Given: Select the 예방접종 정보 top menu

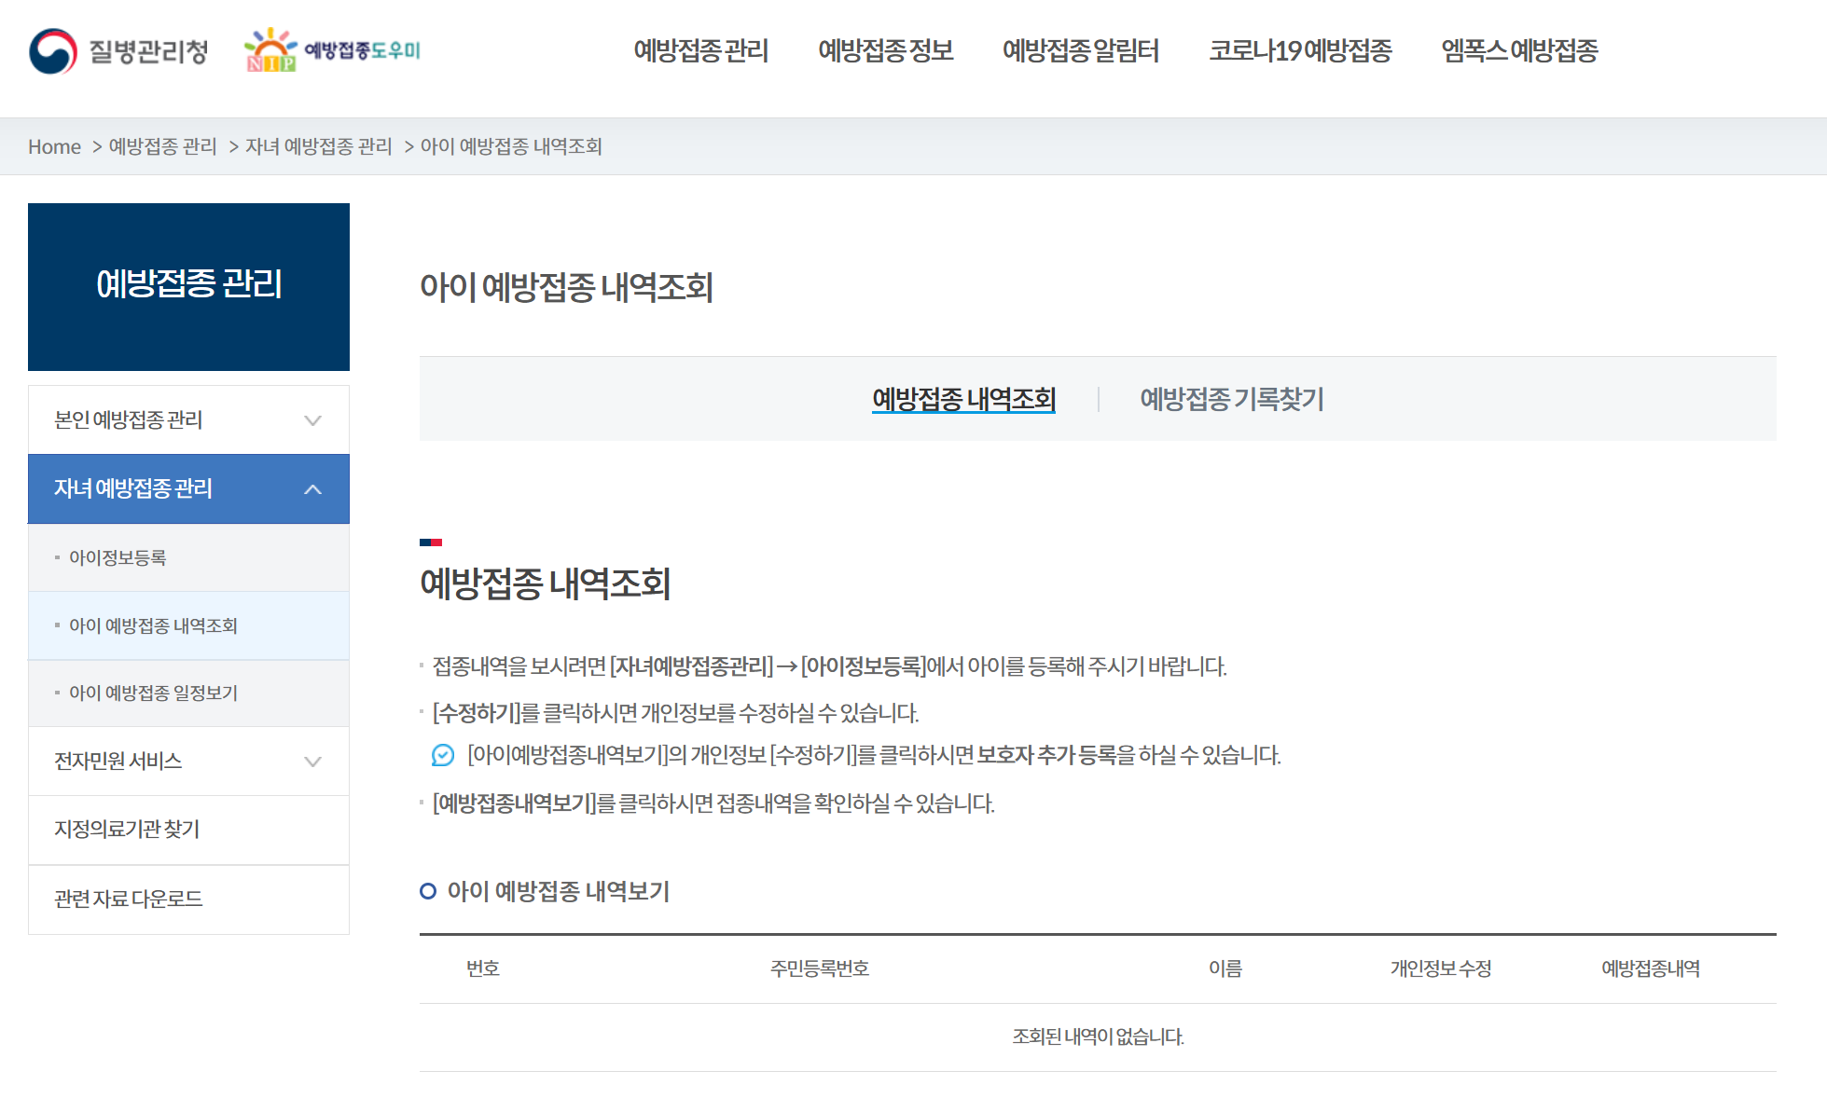Looking at the screenshot, I should tap(885, 53).
